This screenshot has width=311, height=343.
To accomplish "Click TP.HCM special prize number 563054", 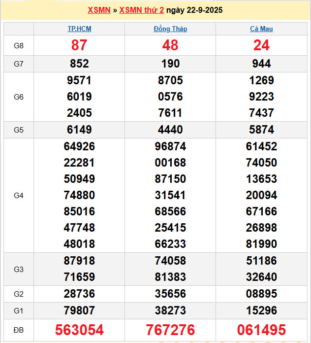I will click(x=79, y=330).
